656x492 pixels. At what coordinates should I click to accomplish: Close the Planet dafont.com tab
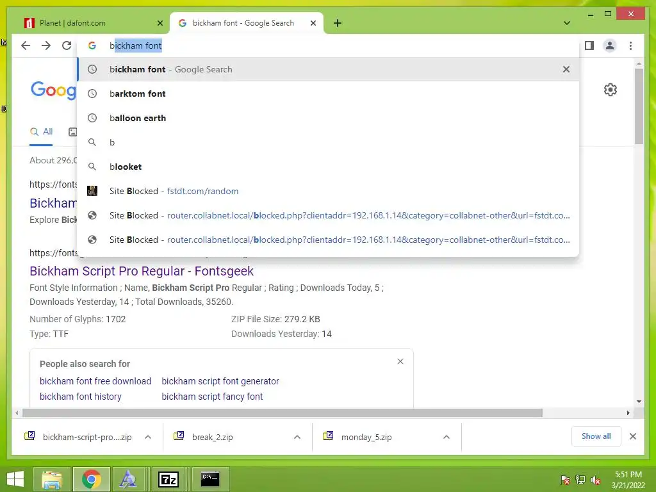[x=160, y=24]
